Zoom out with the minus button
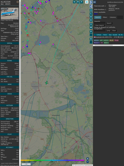Viewport: 124px width, 166px height. [88, 162]
